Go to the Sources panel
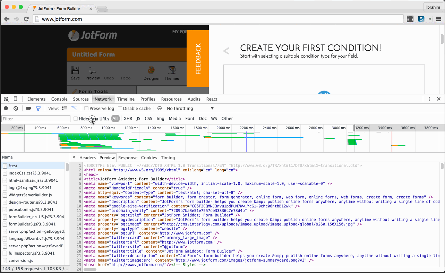445x273 pixels. [81, 99]
